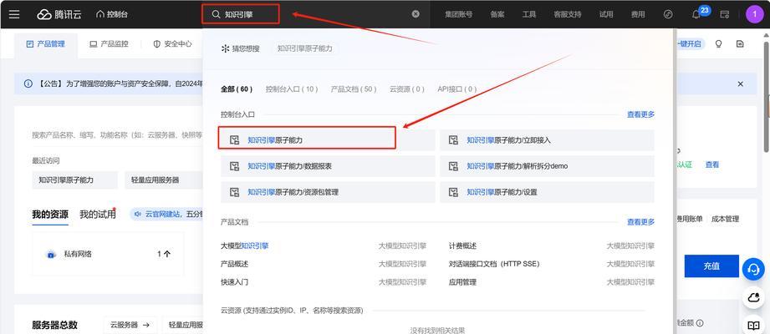770x334 pixels.
Task: Go to the 控制台 home link
Action: pos(112,14)
